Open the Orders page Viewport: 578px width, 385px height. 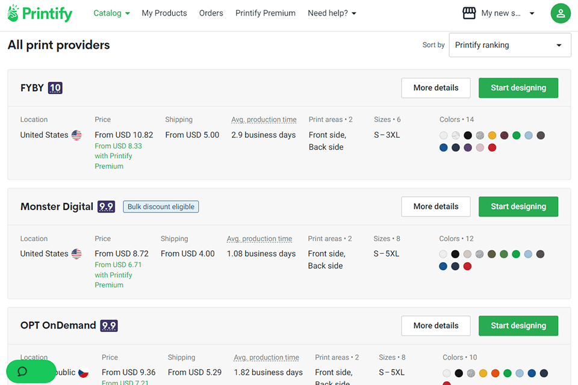click(211, 13)
